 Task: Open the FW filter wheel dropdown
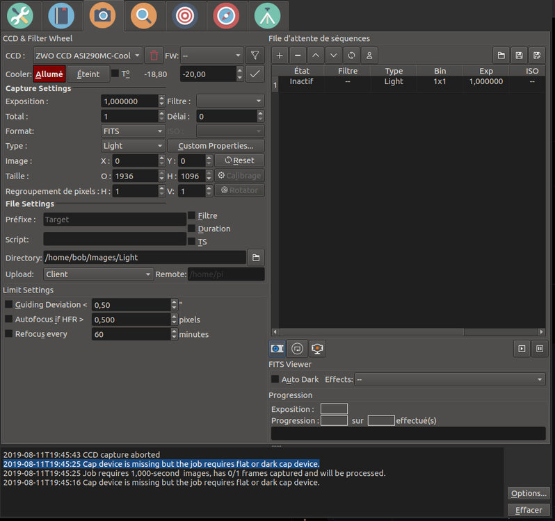point(211,56)
